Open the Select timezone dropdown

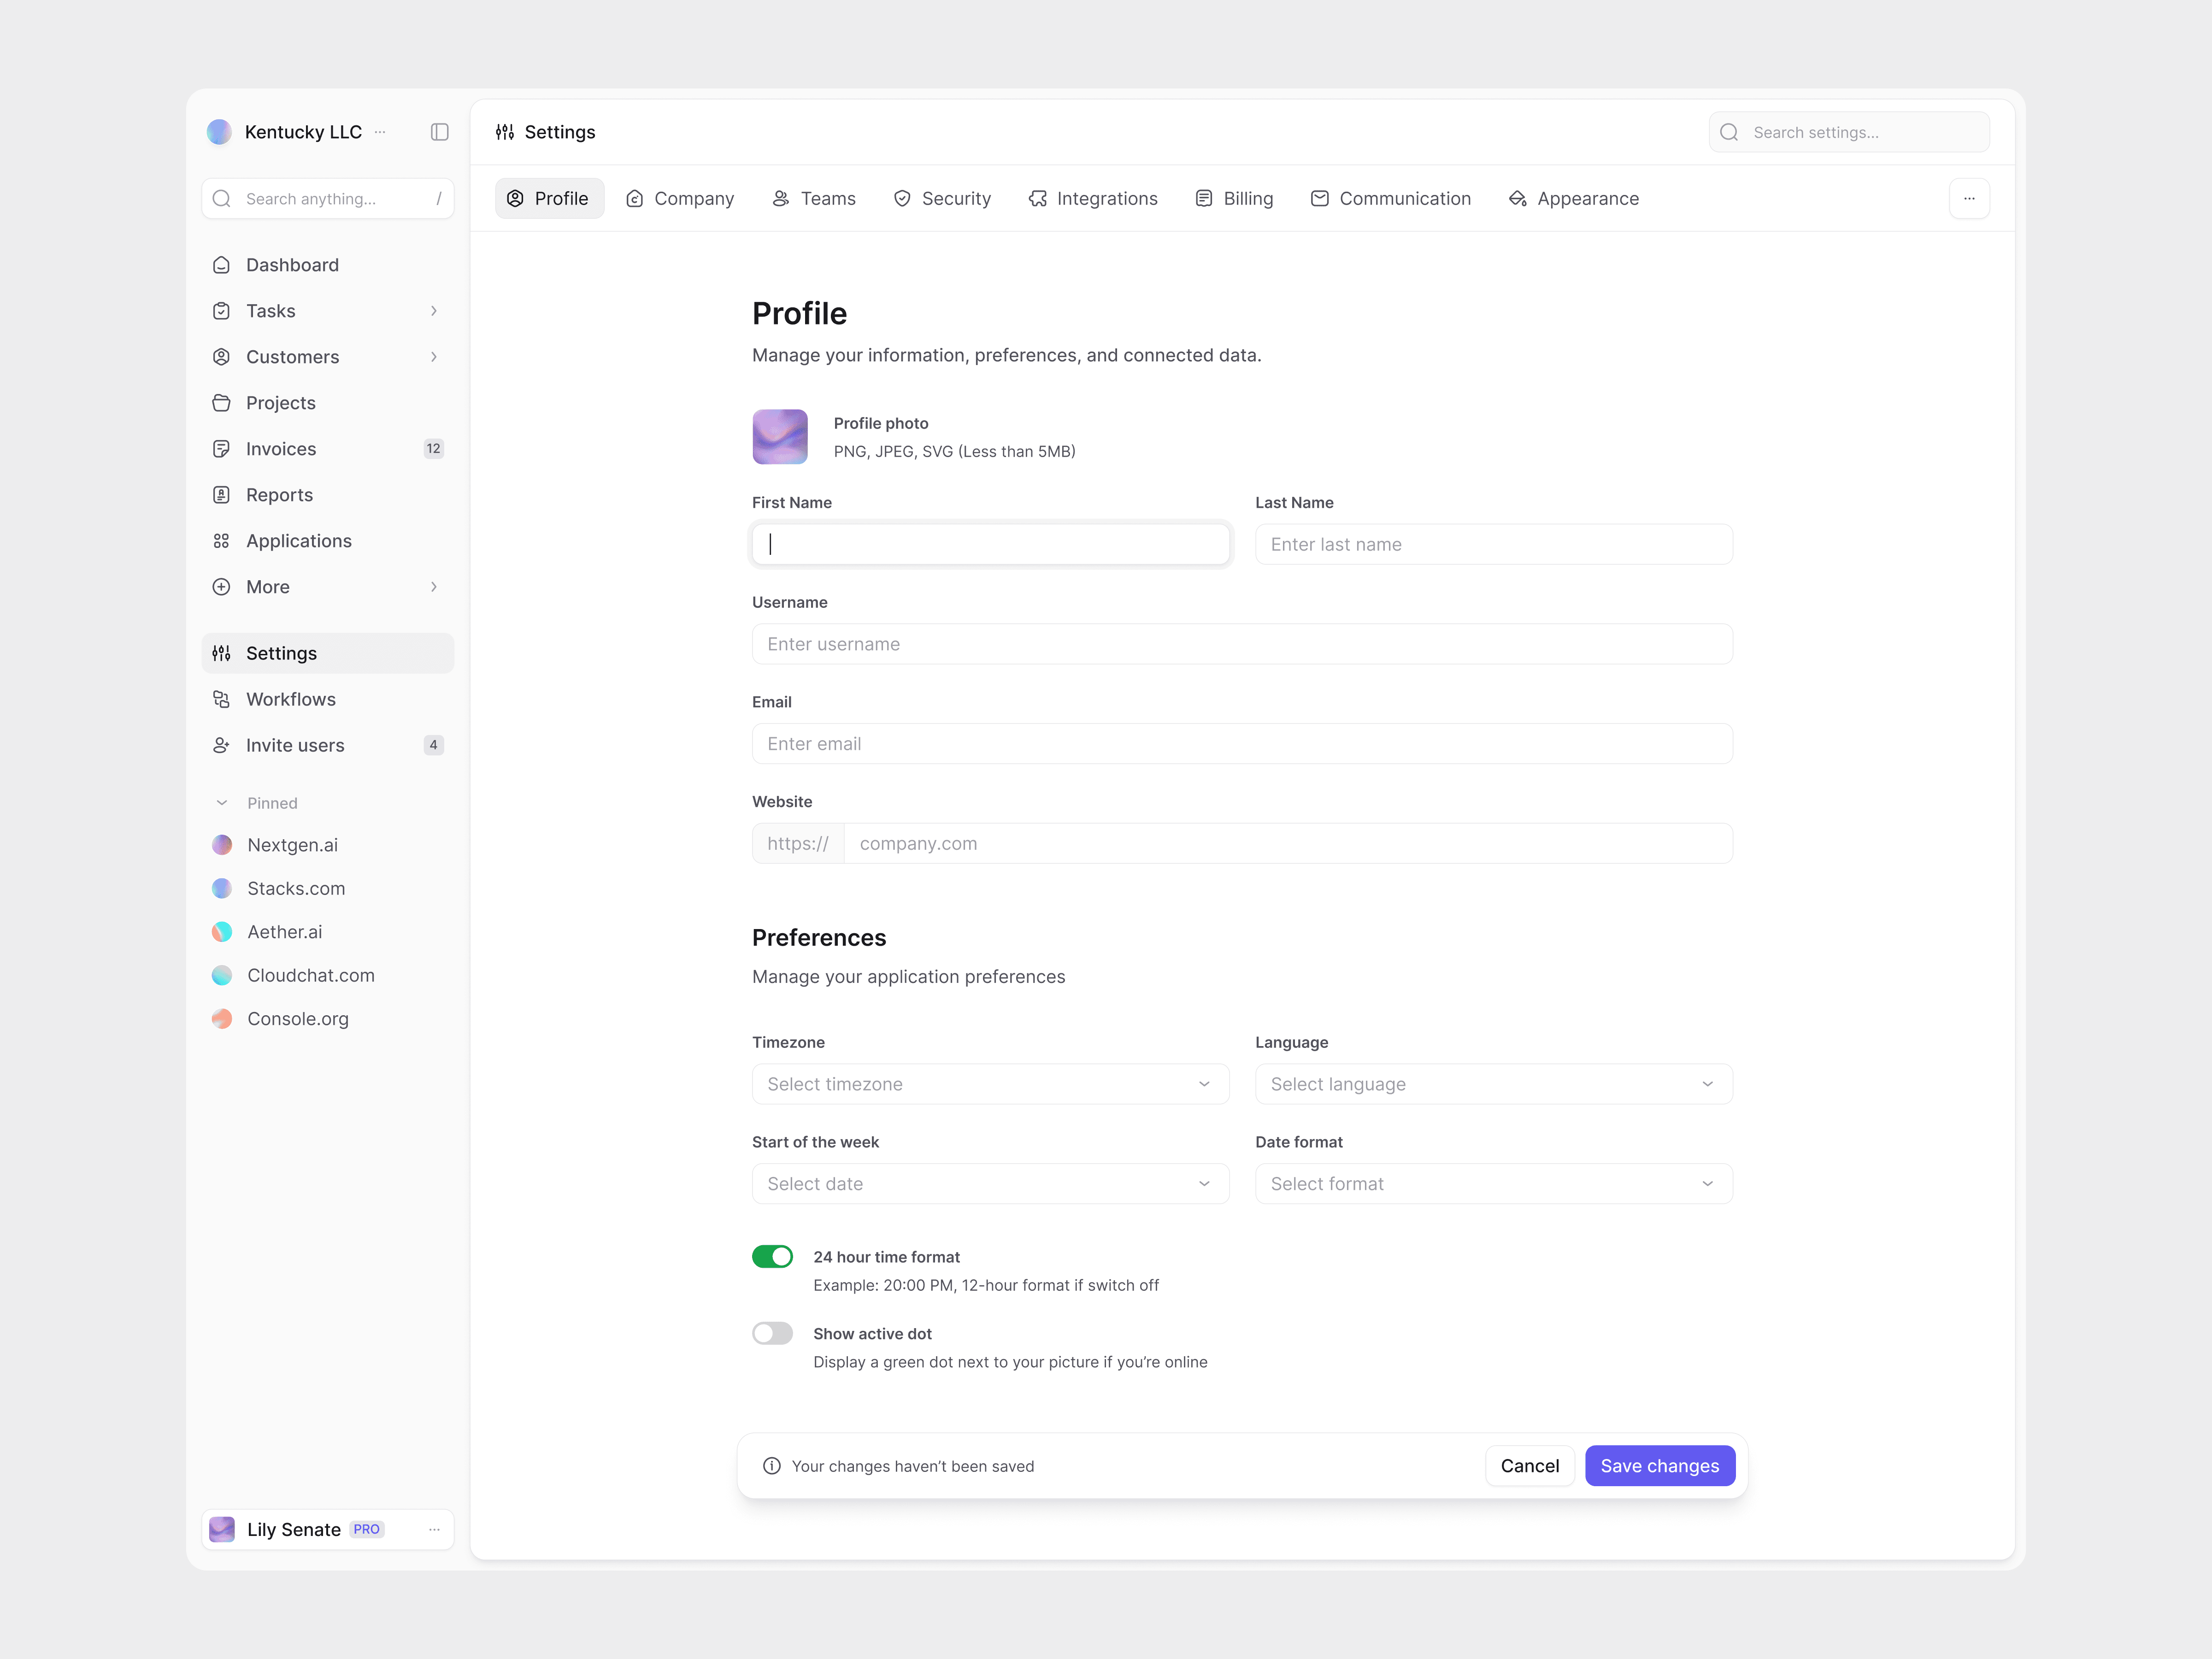(990, 1084)
